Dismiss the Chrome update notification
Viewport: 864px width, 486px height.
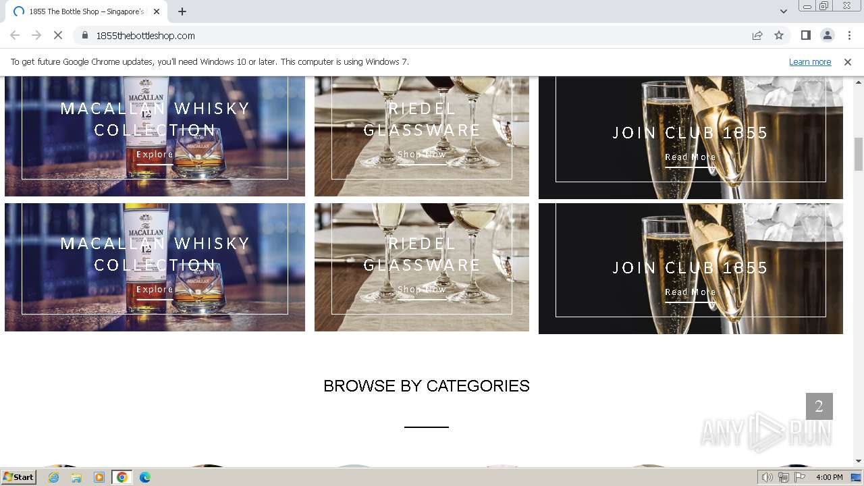pyautogui.click(x=848, y=61)
